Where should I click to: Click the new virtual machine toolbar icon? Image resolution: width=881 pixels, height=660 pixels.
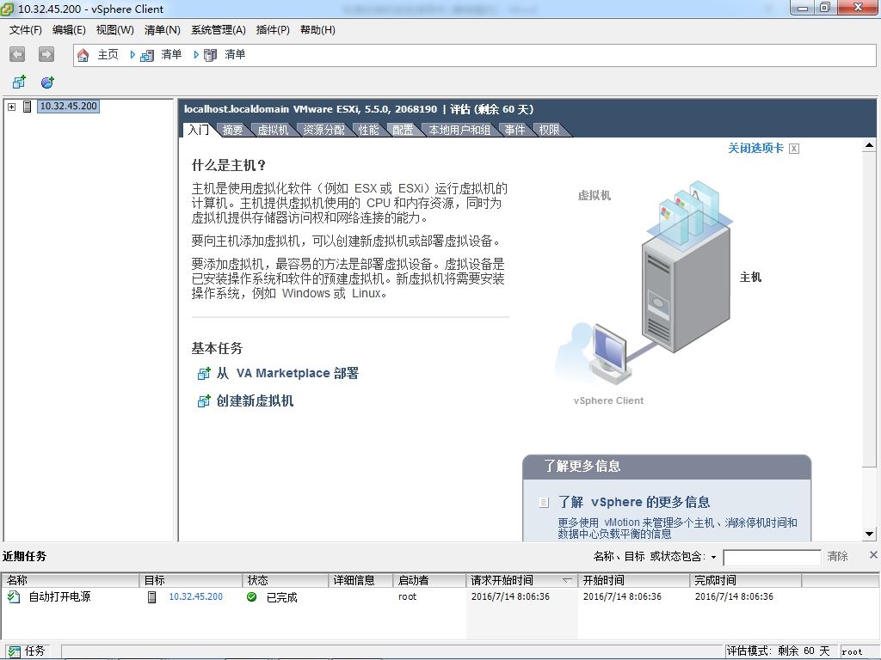[19, 82]
